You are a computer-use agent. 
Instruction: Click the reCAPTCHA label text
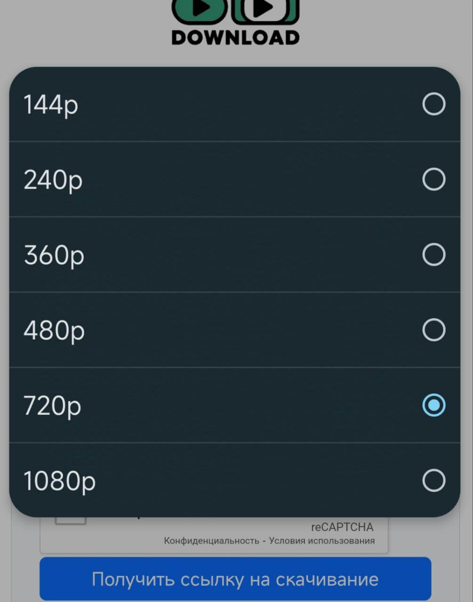click(342, 527)
